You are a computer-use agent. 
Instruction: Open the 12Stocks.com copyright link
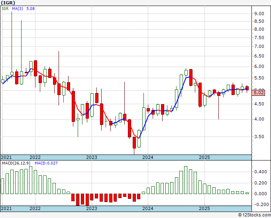[x=254, y=215]
